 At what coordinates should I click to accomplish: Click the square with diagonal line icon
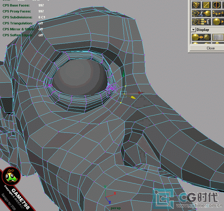click(206, 5)
